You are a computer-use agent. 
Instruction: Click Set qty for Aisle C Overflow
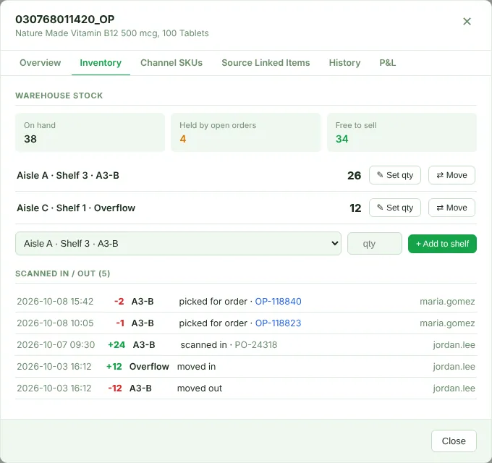pyautogui.click(x=395, y=208)
